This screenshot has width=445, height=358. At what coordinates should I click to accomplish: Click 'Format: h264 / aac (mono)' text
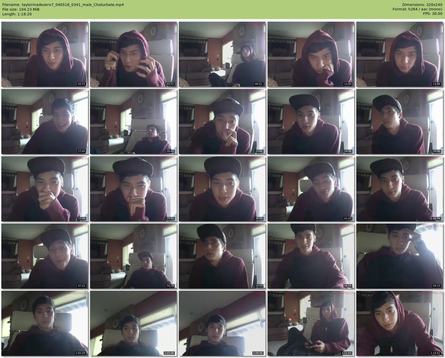(x=417, y=9)
